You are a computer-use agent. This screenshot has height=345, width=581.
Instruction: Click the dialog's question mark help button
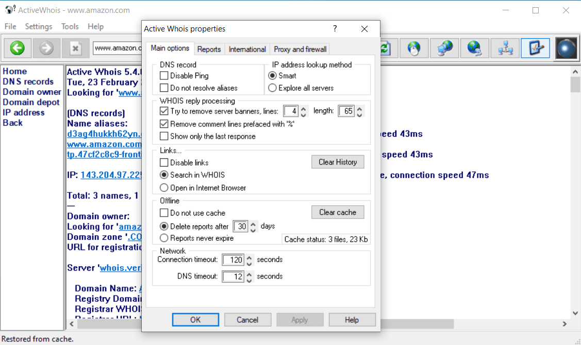click(x=335, y=28)
